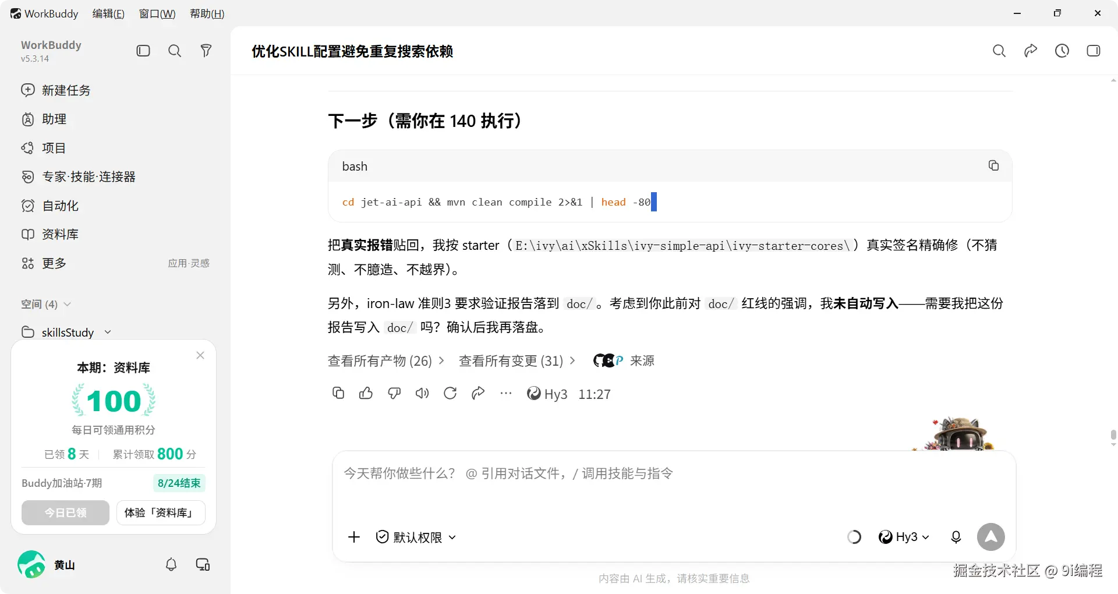Expand 查看所有产物 (26)
Viewport: 1118px width, 594px height.
coord(386,361)
